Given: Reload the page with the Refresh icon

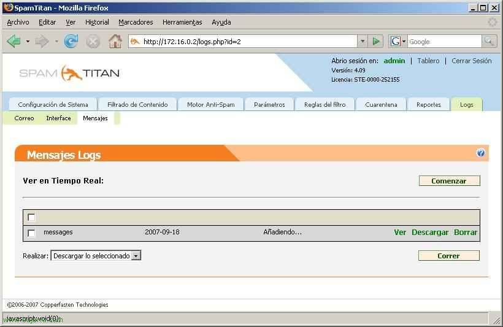Looking at the screenshot, I should (71, 41).
